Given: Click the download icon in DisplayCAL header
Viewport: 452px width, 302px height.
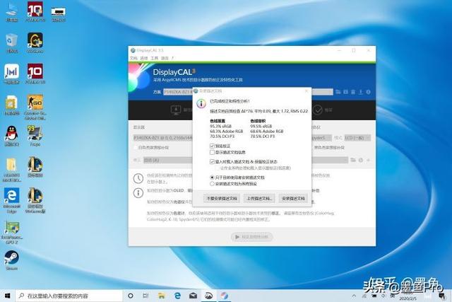Looking at the screenshot, I should pos(361,92).
